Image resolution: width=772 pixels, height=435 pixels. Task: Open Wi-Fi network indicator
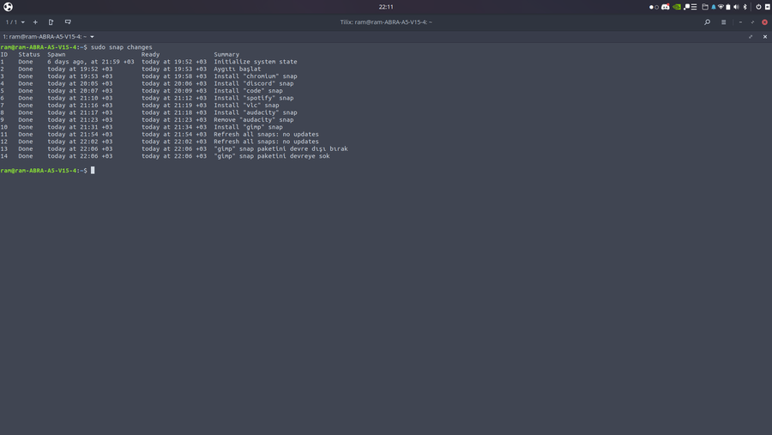[x=721, y=7]
